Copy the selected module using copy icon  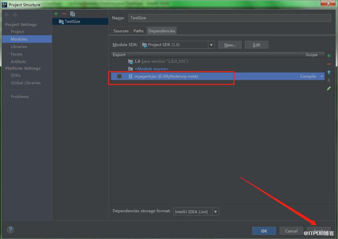[x=73, y=14]
